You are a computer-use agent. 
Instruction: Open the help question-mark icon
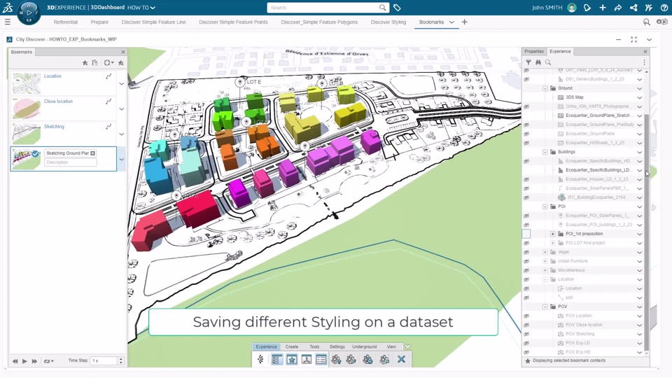point(664,8)
